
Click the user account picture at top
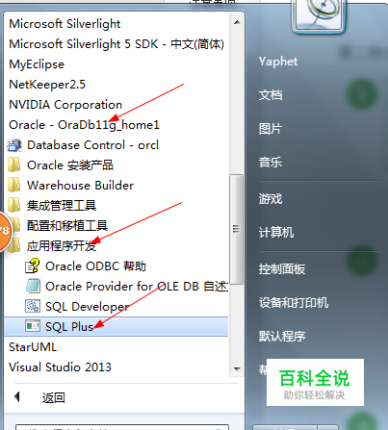(x=319, y=15)
